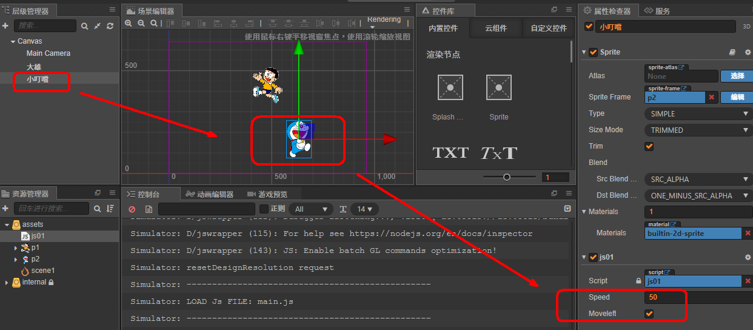753x330 pixels.
Task: Select the Splash sprite render node icon
Action: (450, 87)
